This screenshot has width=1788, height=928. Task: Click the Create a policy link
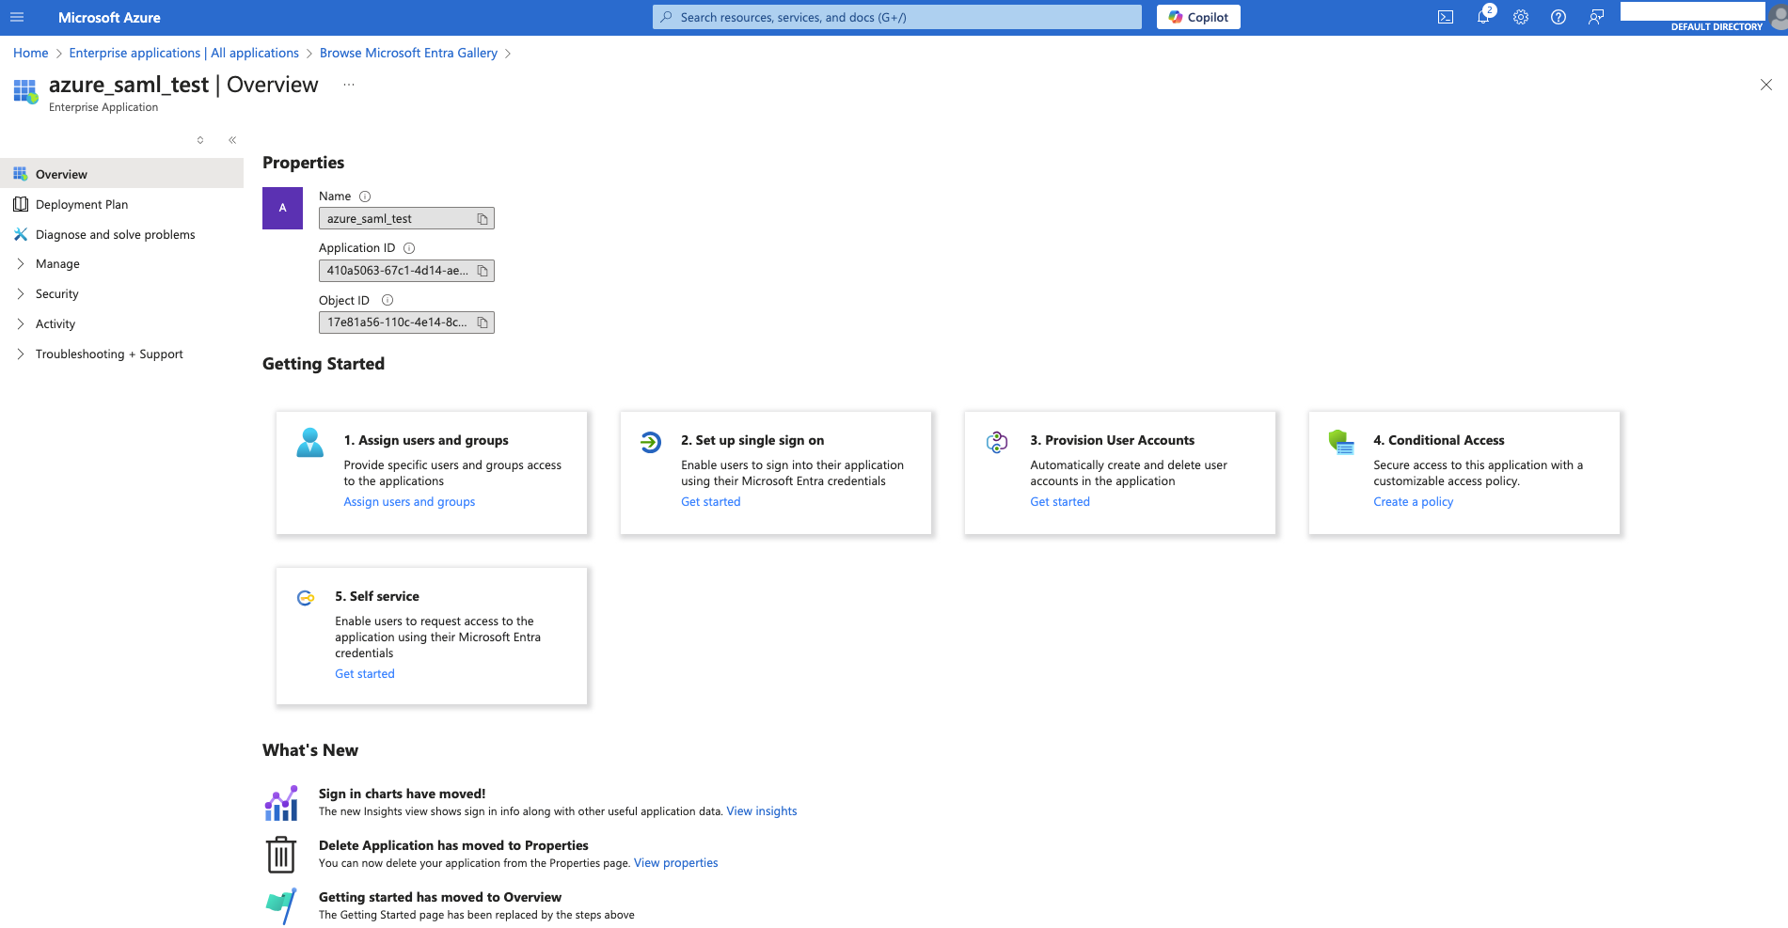tap(1413, 502)
